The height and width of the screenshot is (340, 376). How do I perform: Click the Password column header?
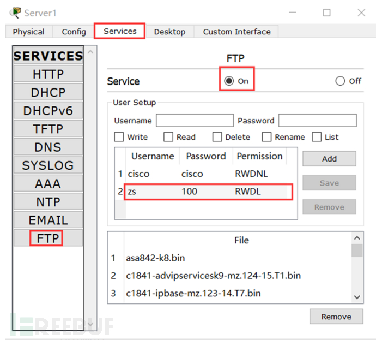point(206,156)
